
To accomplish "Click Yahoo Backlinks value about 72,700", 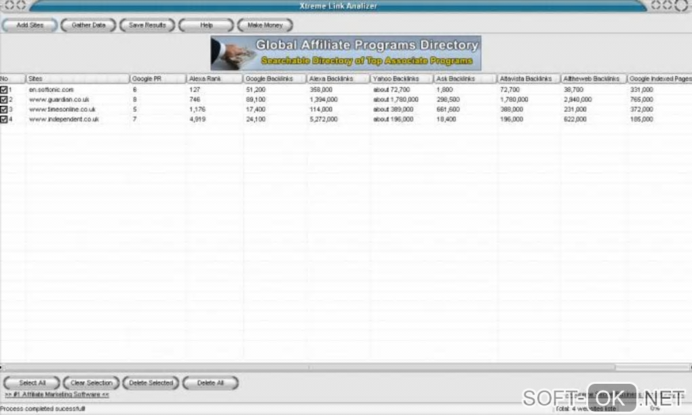I will point(391,90).
